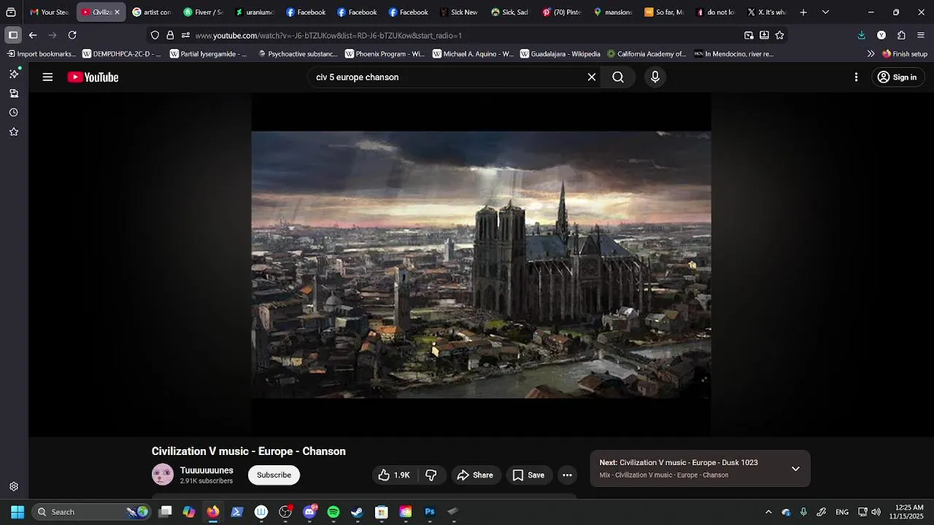Close the active Civilization YouTube tab
Screen dimensions: 934x525
(117, 12)
